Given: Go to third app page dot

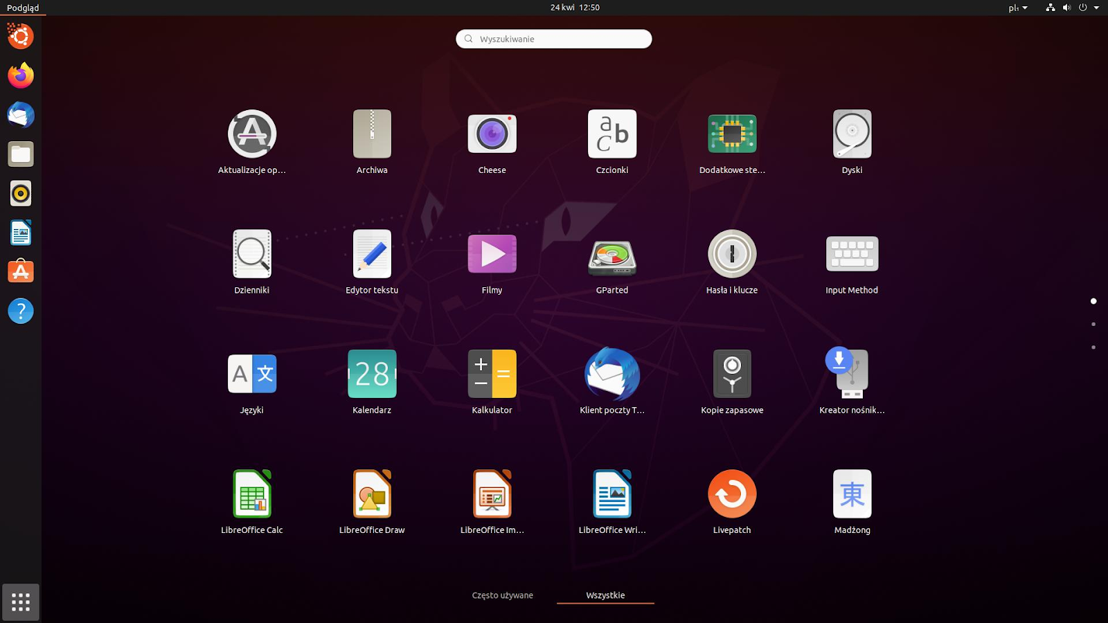Looking at the screenshot, I should [x=1093, y=347].
